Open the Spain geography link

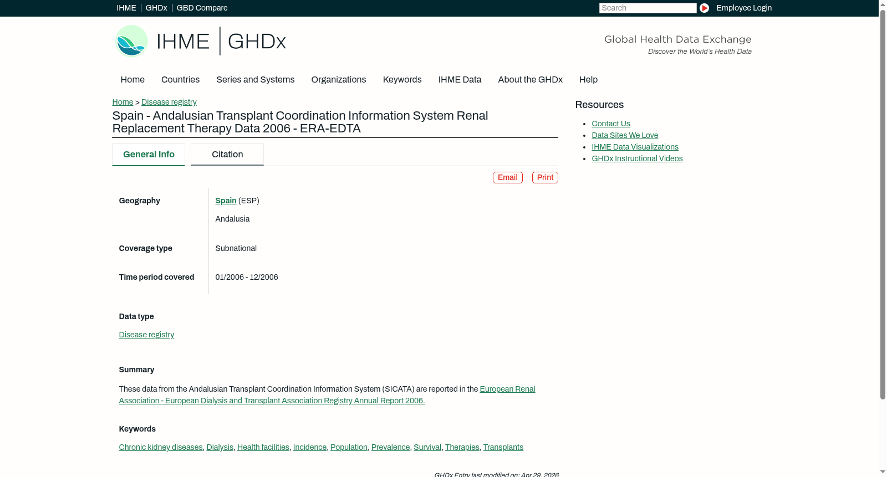pos(226,201)
